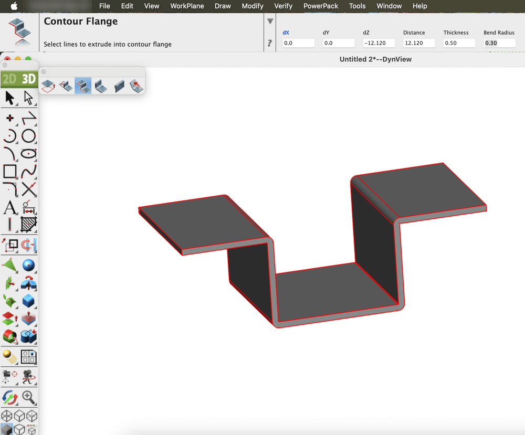Viewport: 525px width, 435px height.
Task: Select the Text tool
Action: [x=9, y=208]
